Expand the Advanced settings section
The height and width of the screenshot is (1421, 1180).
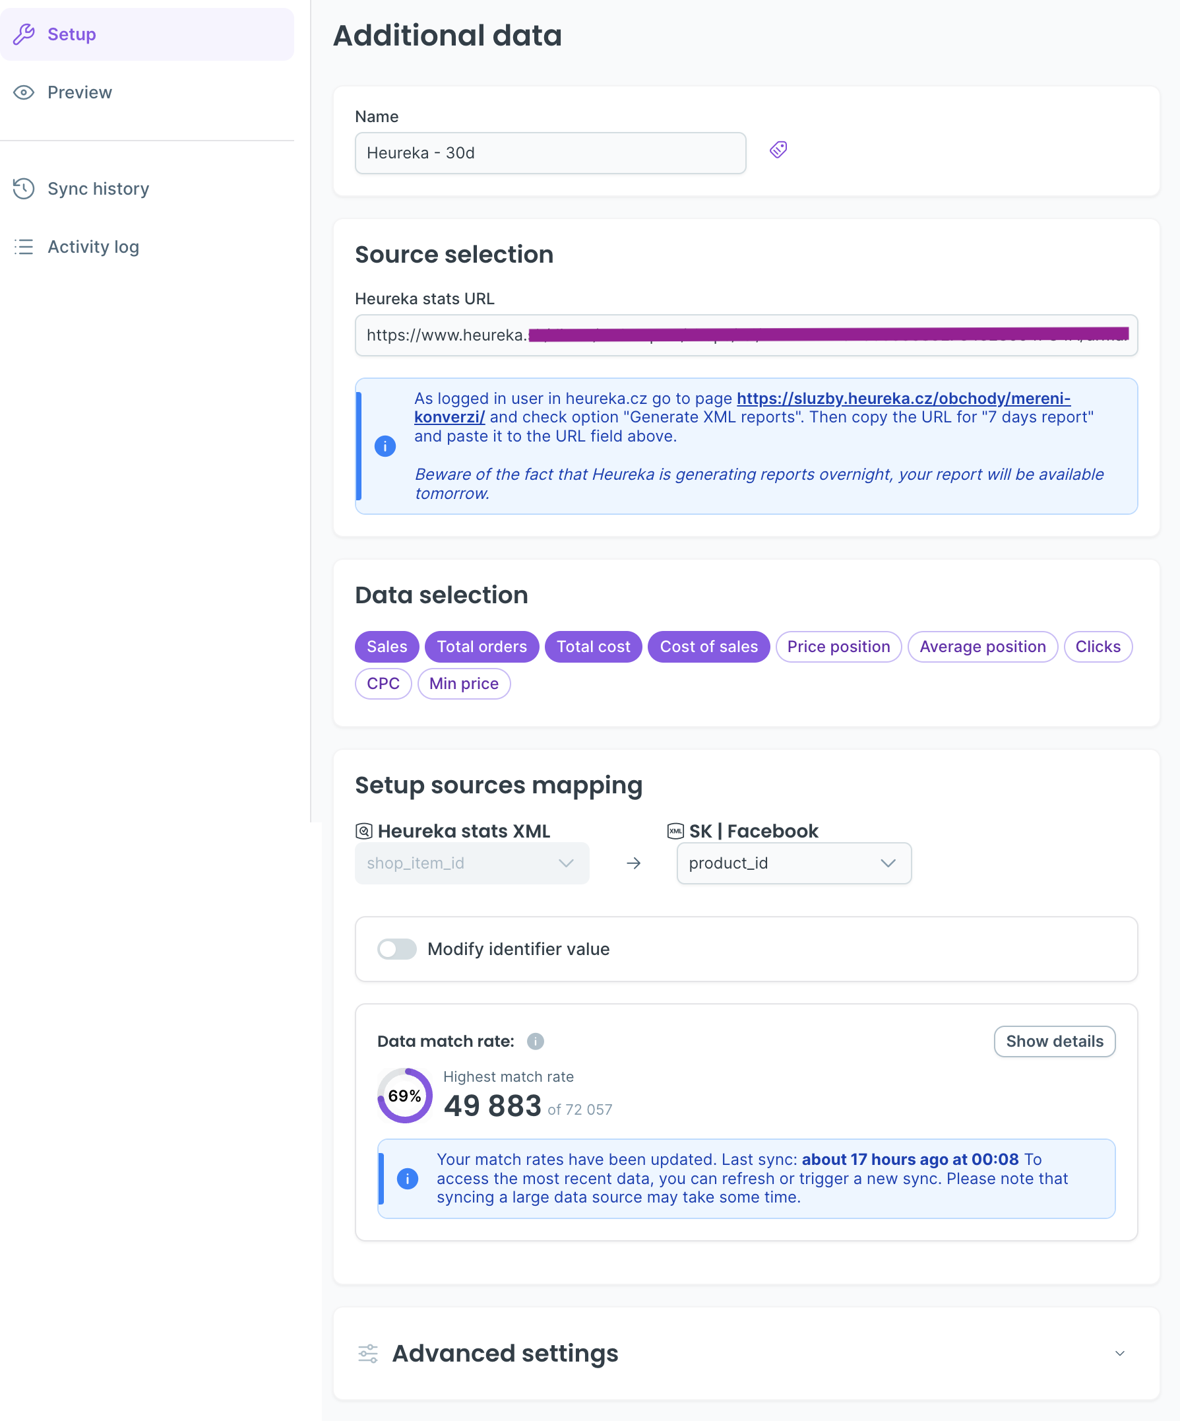[x=1119, y=1353]
